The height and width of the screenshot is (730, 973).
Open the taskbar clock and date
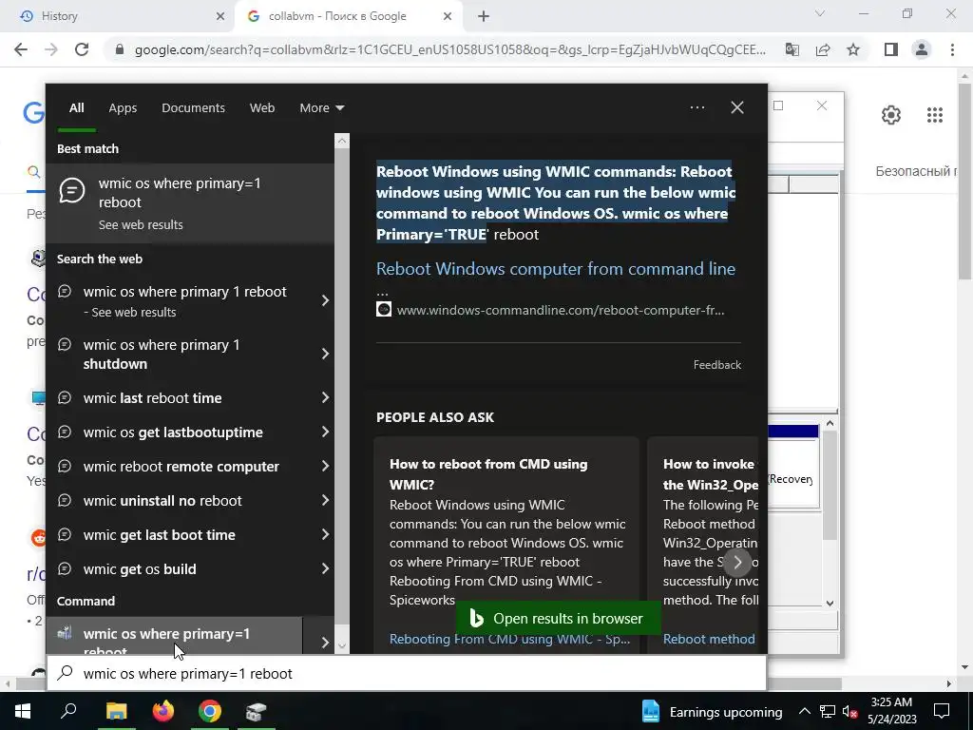click(891, 711)
